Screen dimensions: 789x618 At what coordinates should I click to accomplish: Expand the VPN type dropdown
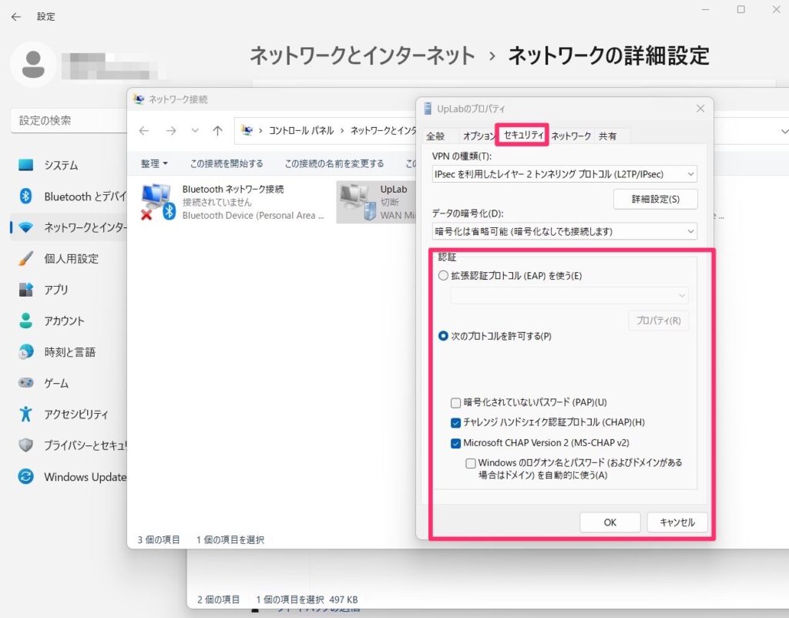564,175
